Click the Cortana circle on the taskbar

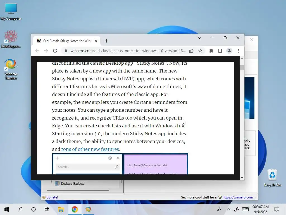pyautogui.click(x=34, y=209)
